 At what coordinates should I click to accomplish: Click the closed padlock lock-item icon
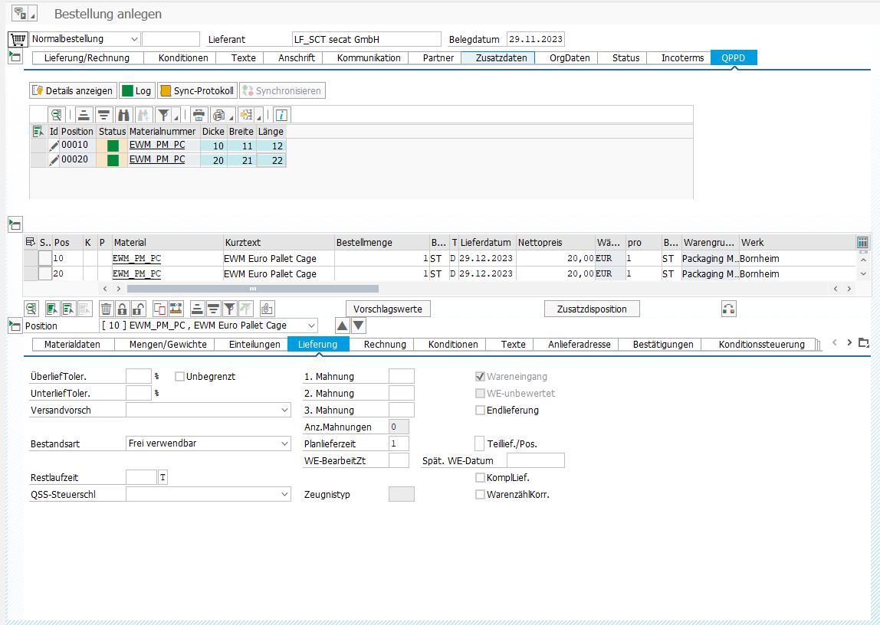pos(123,309)
